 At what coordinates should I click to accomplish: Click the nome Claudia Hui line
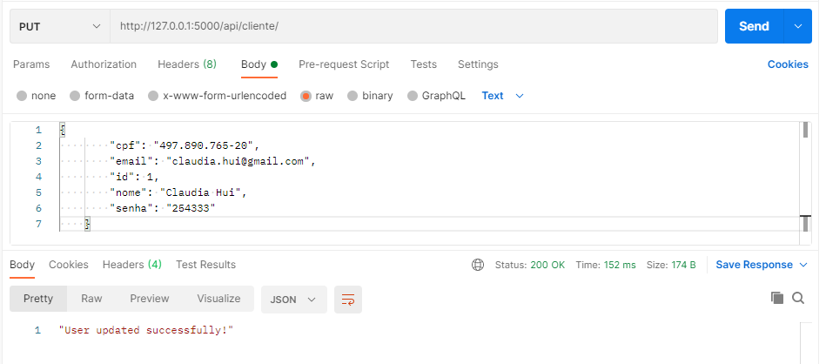coord(178,192)
